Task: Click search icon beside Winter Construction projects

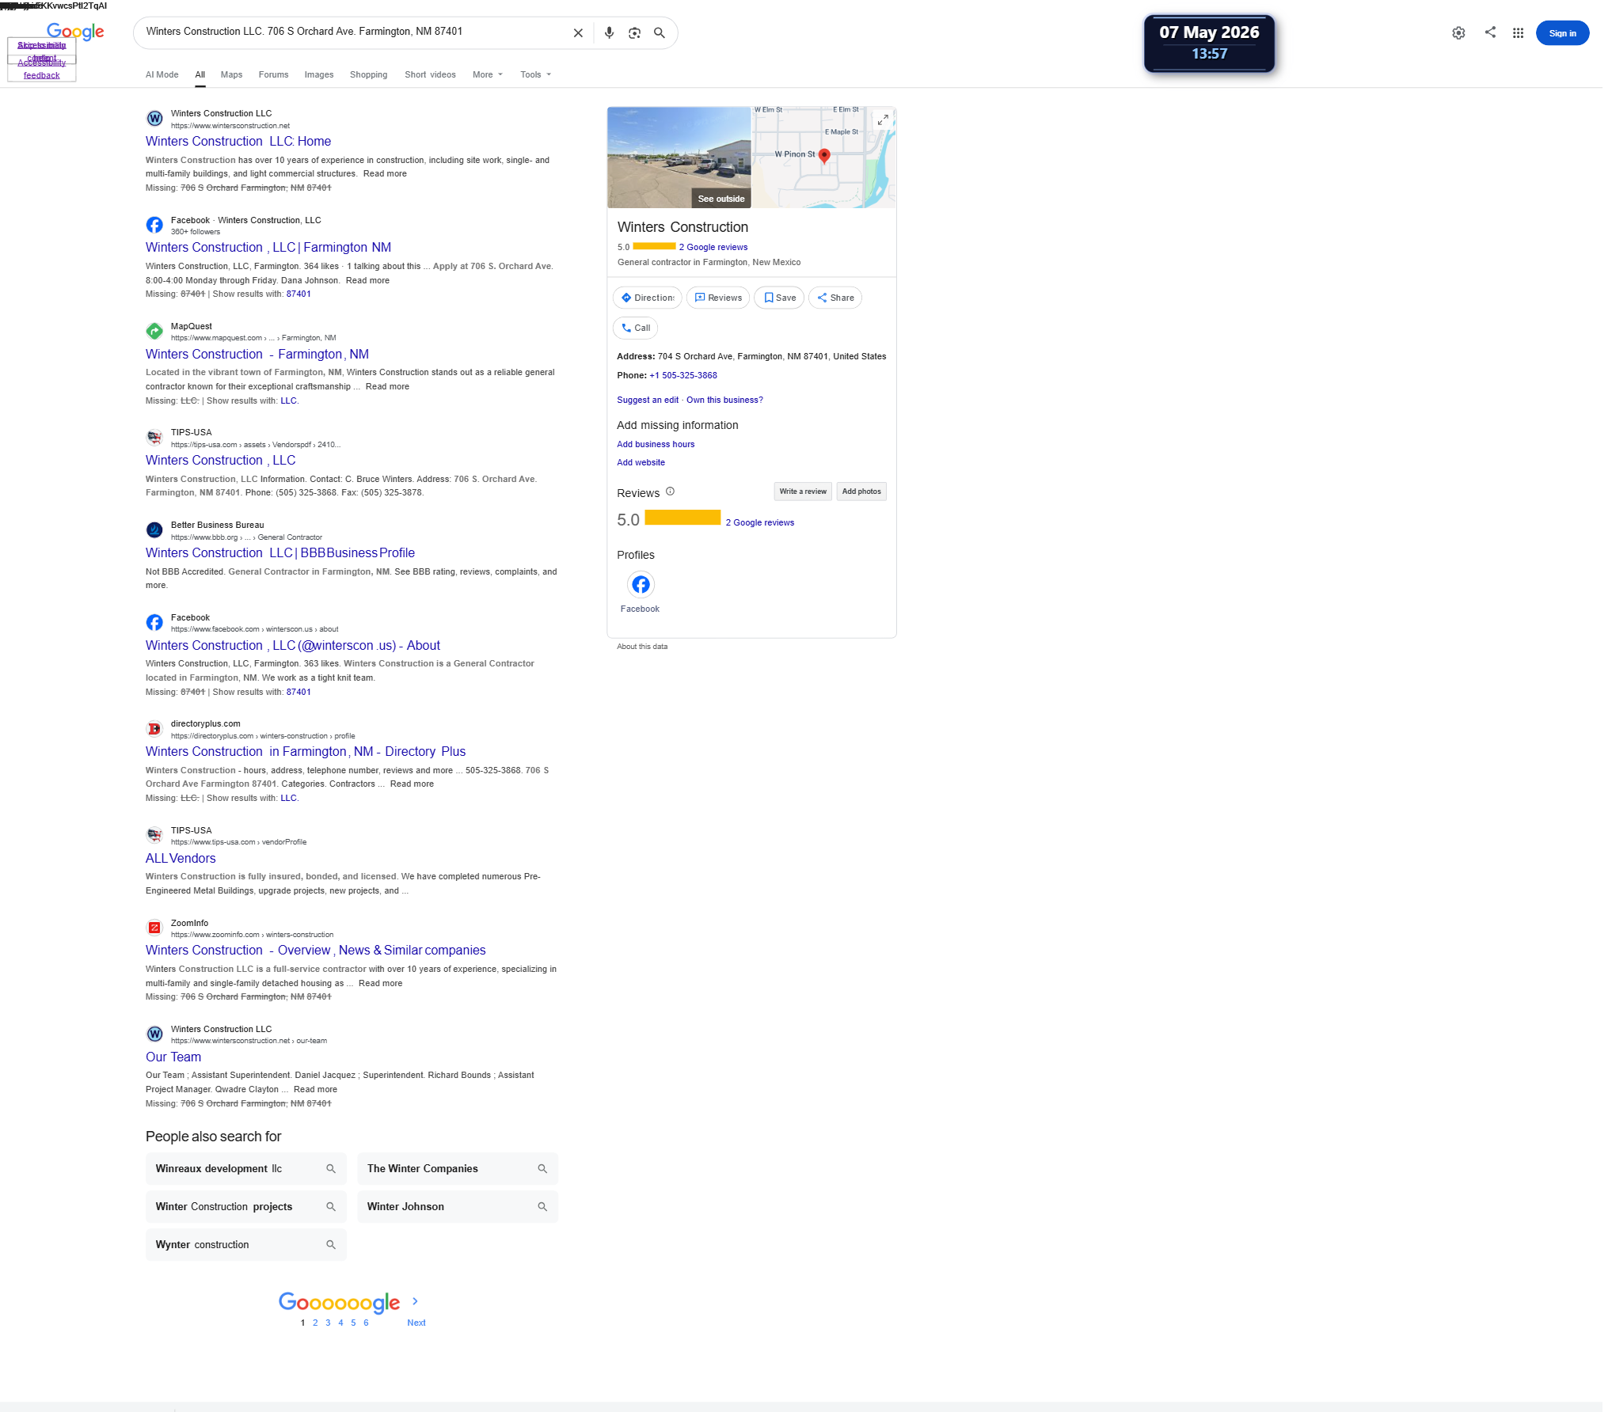Action: [331, 1207]
